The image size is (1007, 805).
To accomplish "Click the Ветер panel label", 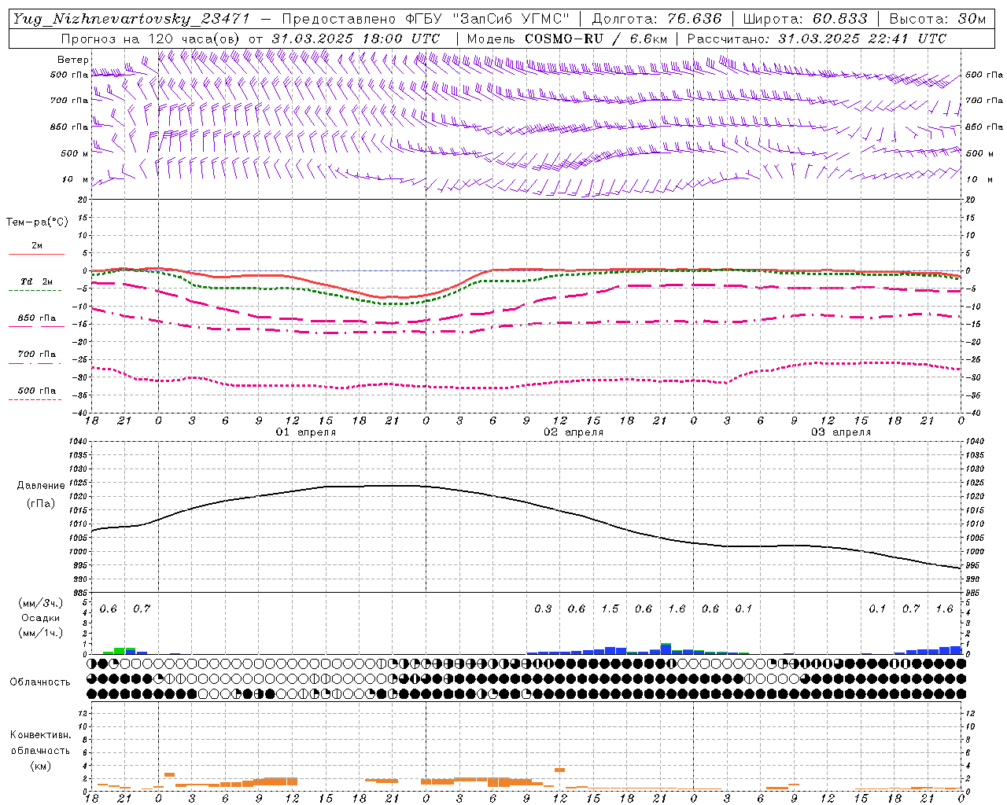I will (x=73, y=60).
